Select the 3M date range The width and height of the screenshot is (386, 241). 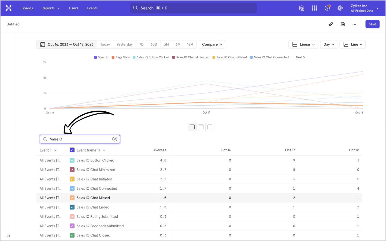[166, 44]
